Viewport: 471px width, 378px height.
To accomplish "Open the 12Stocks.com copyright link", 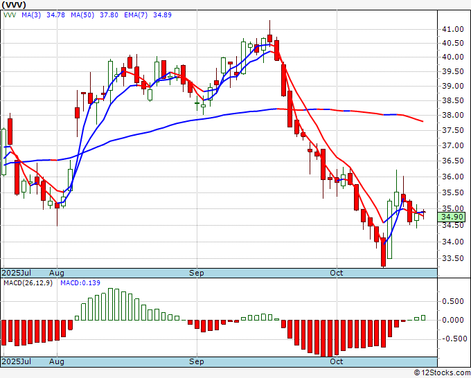I will (442, 373).
